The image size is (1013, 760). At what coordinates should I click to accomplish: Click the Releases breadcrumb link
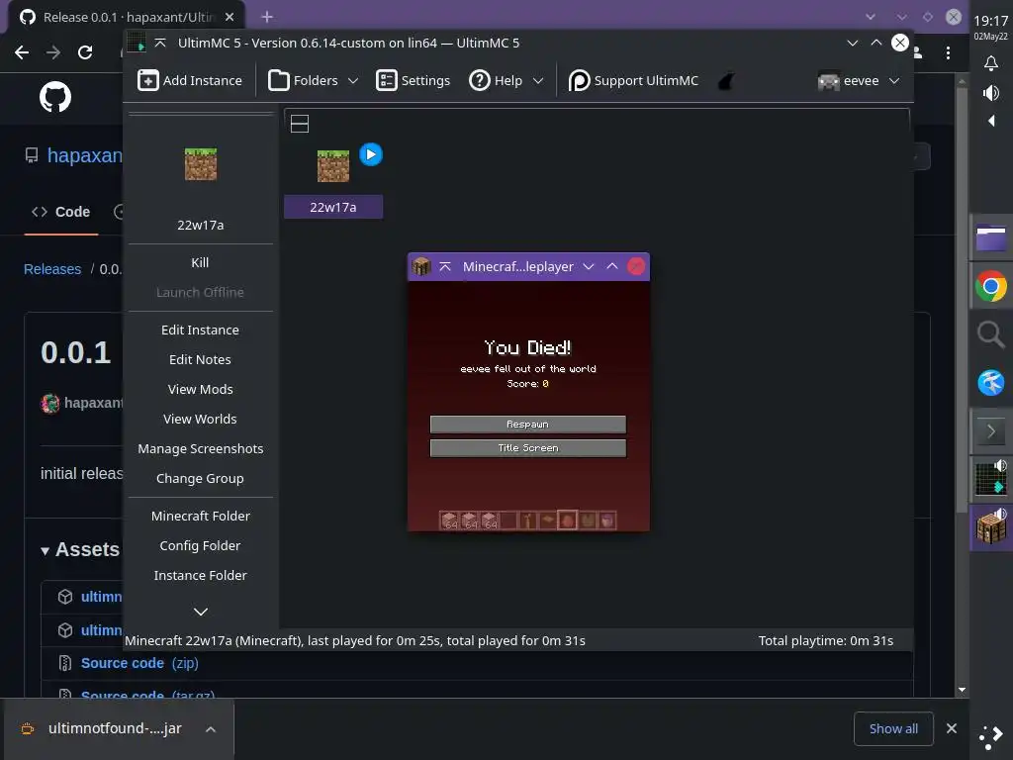coord(52,269)
